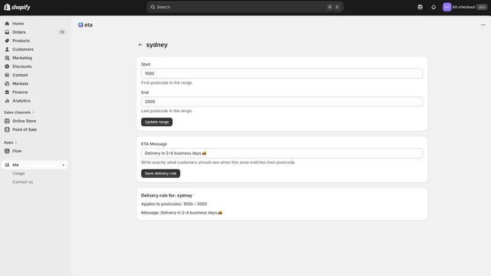Click the eta app icon in page header
The height and width of the screenshot is (276, 491).
80,25
